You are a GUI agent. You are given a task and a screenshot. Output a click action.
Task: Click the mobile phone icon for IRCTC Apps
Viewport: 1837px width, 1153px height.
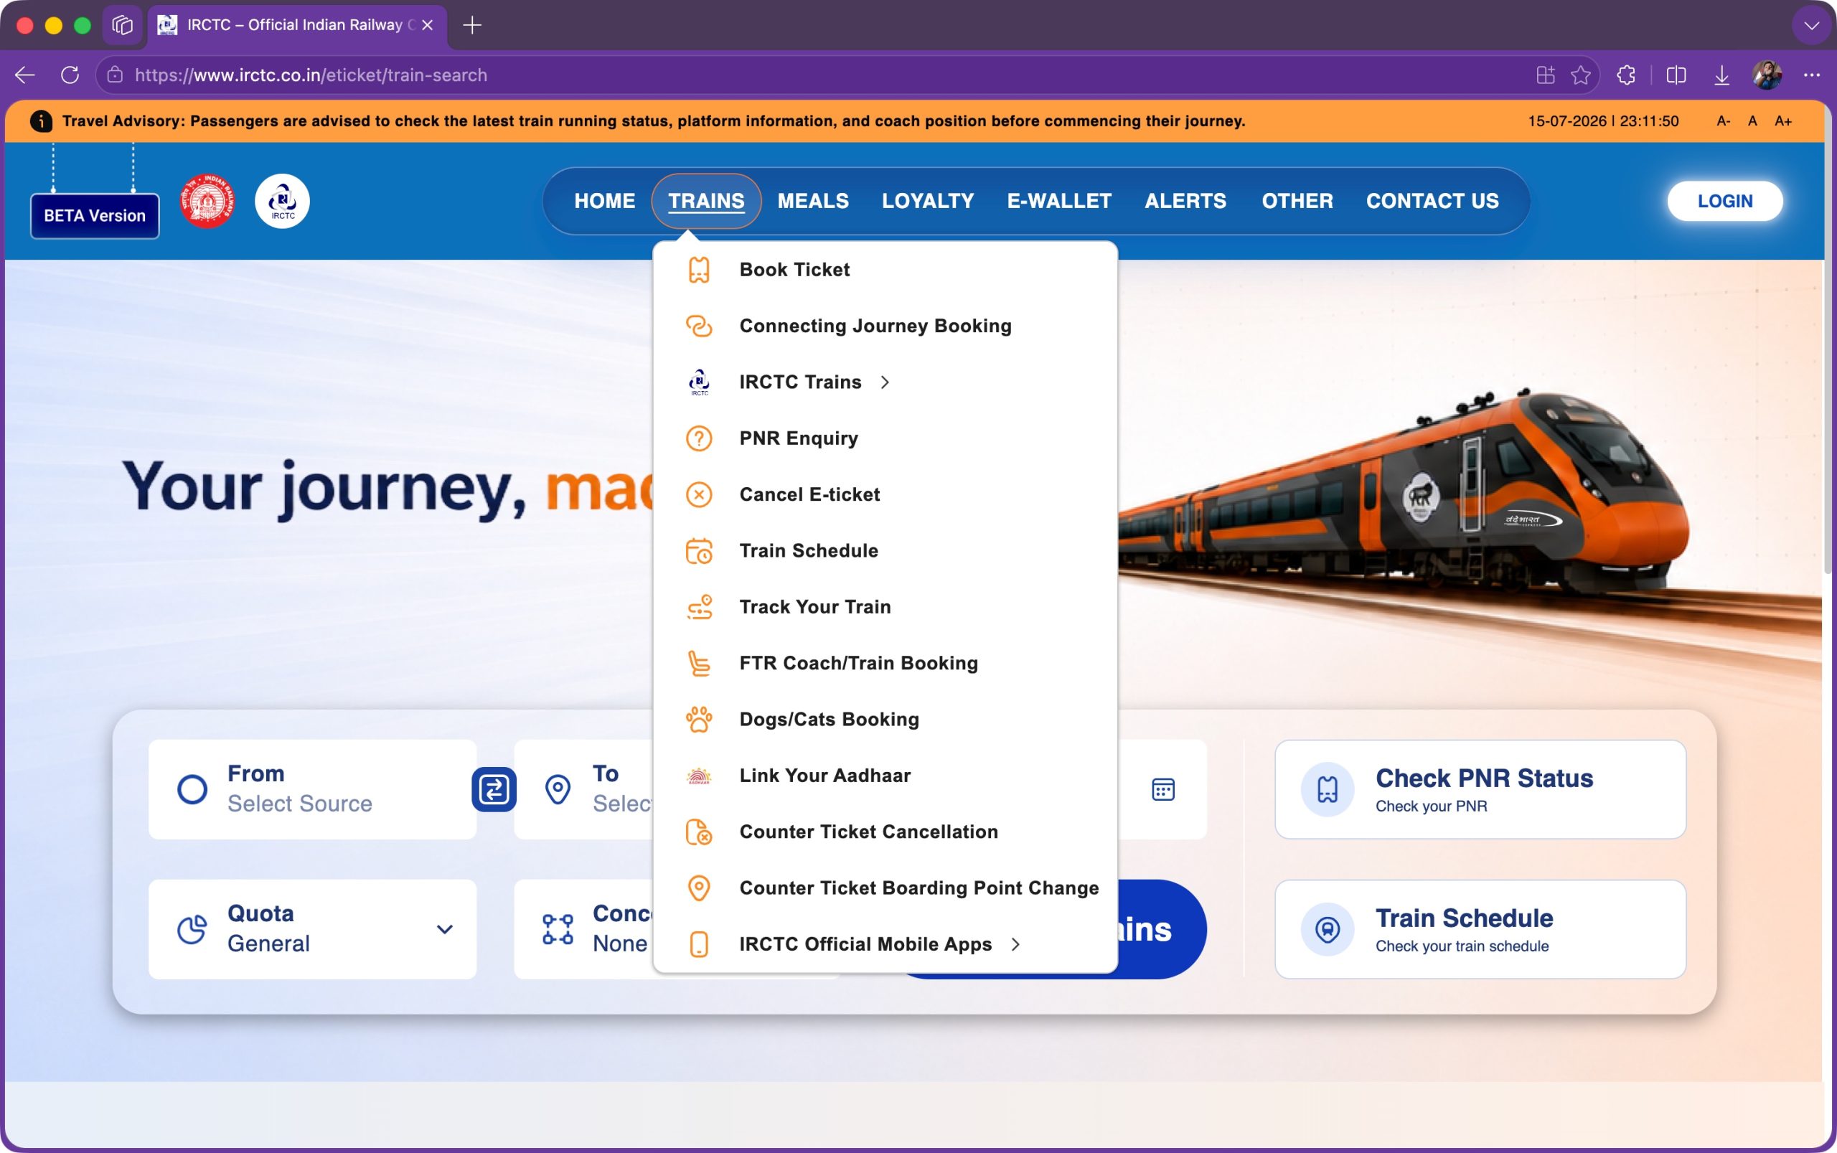[x=698, y=945]
